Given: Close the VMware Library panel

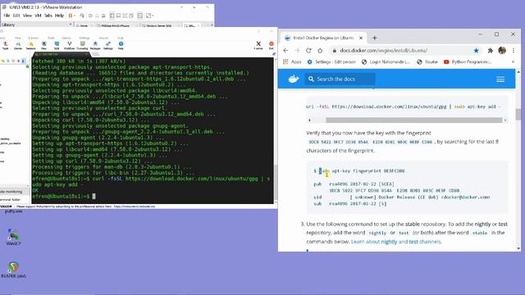Looking at the screenshot, I should coord(71,25).
